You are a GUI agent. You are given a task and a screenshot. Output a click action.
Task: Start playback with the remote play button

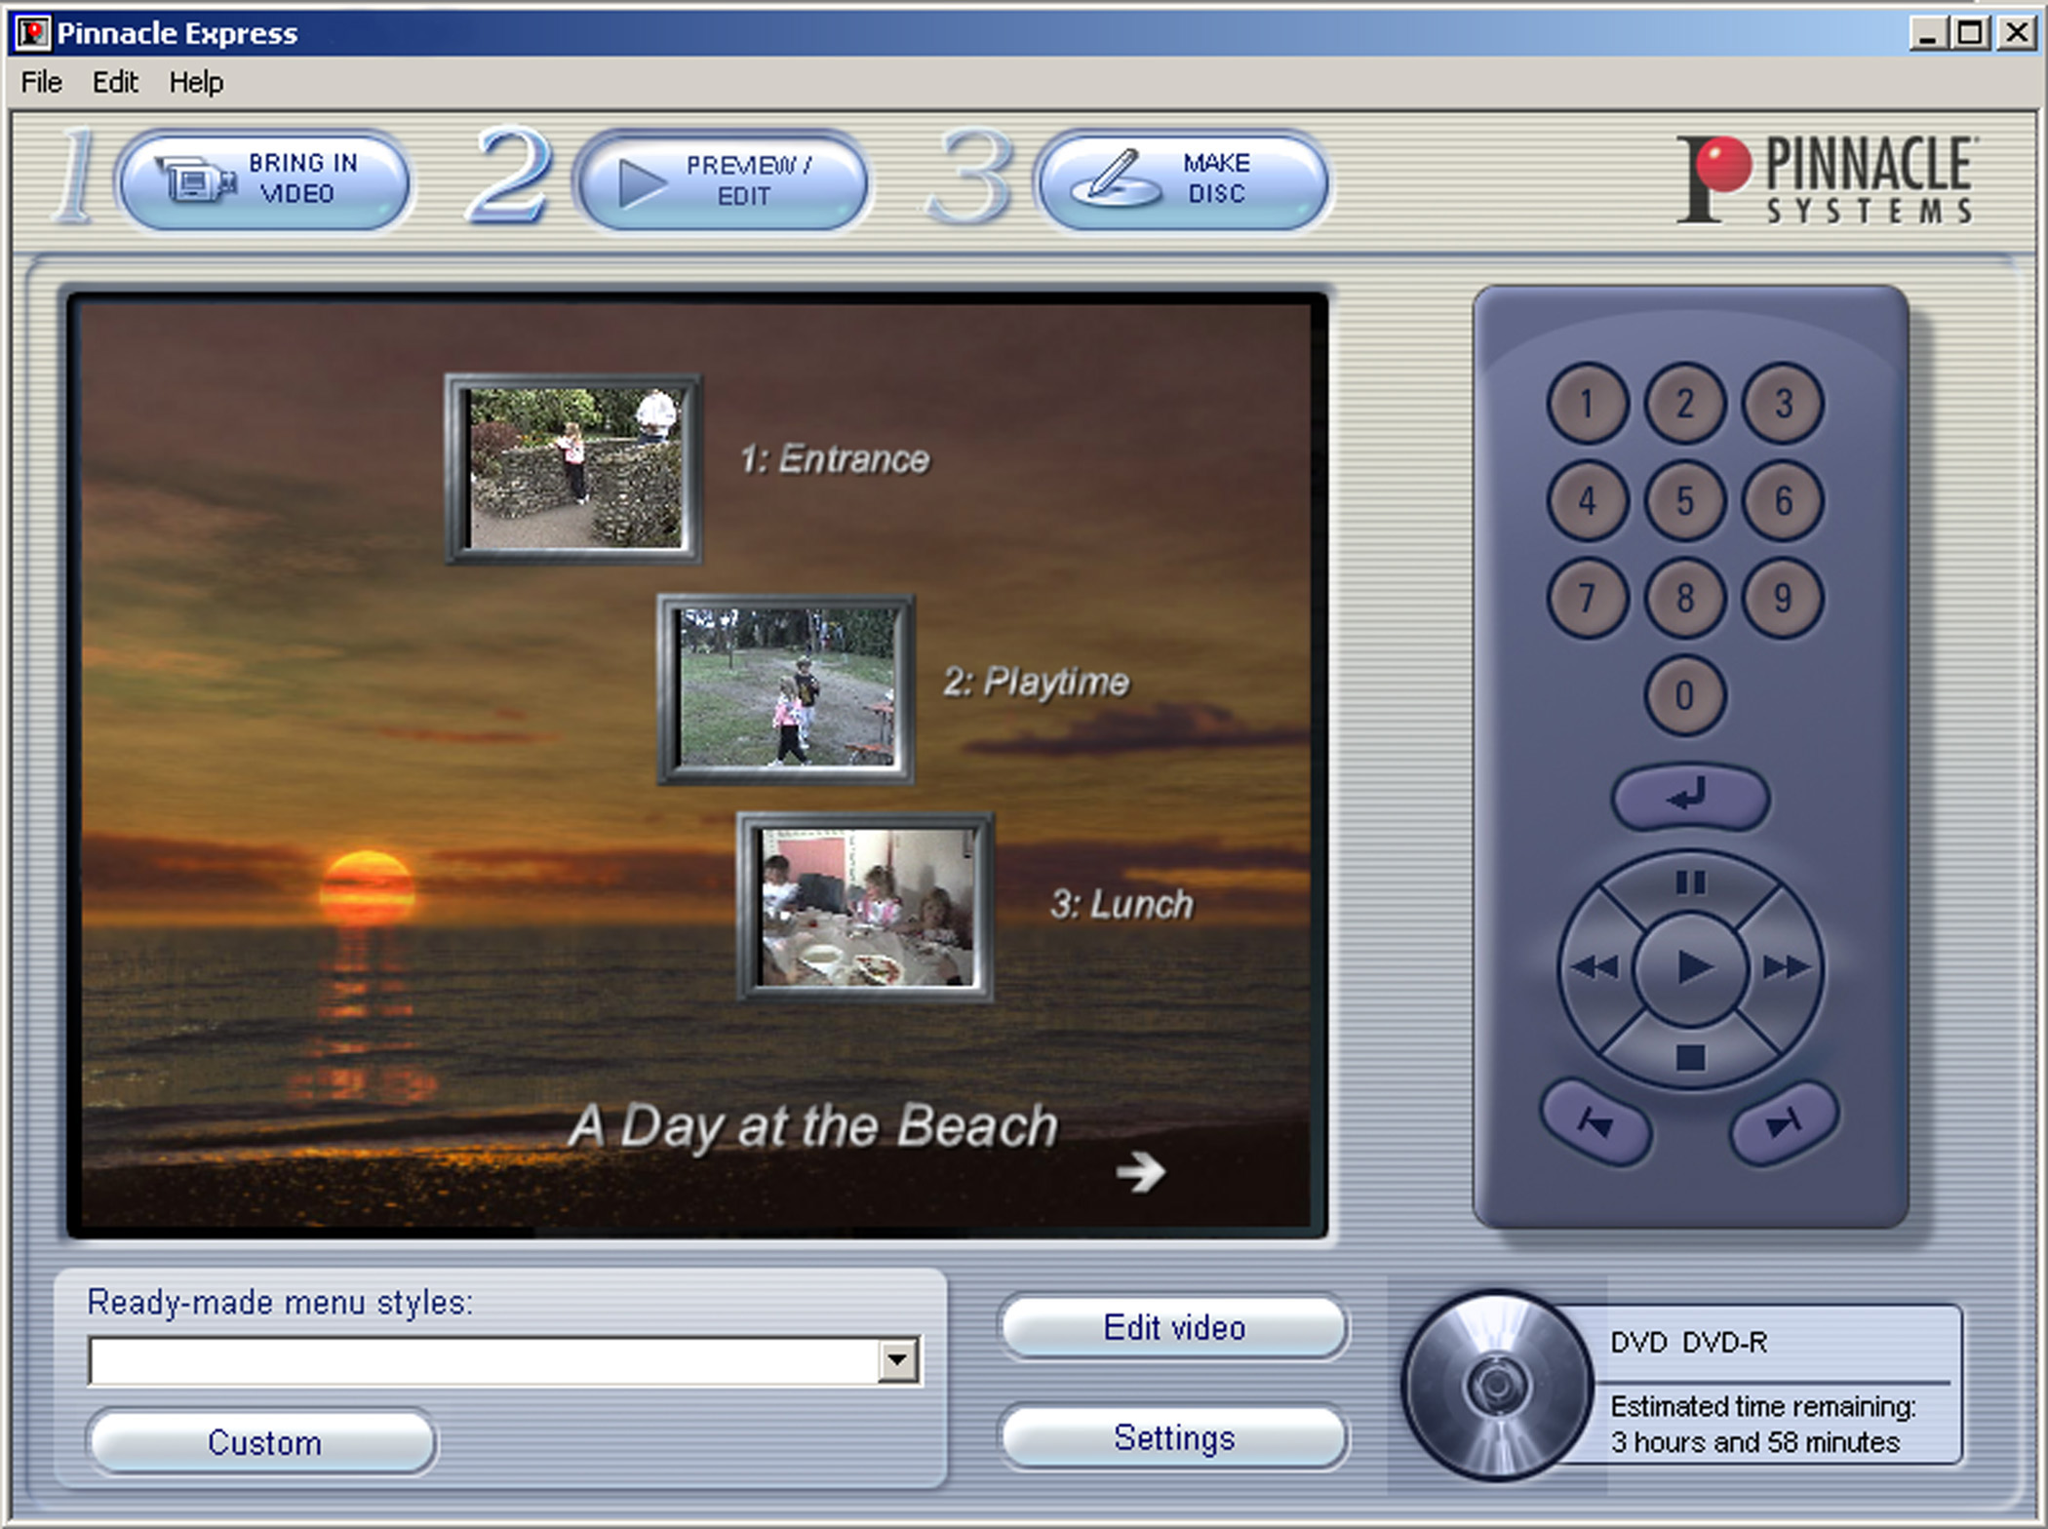pyautogui.click(x=1690, y=967)
